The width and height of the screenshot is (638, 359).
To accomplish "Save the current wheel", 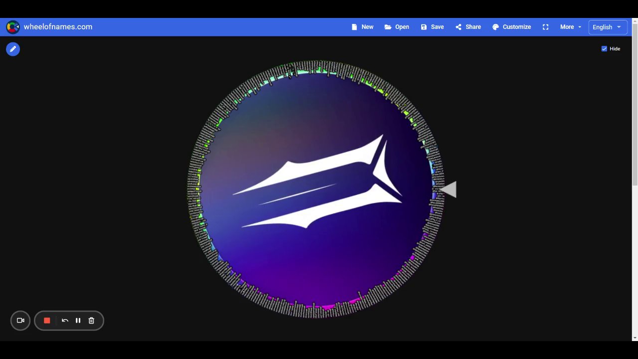I will point(432,27).
